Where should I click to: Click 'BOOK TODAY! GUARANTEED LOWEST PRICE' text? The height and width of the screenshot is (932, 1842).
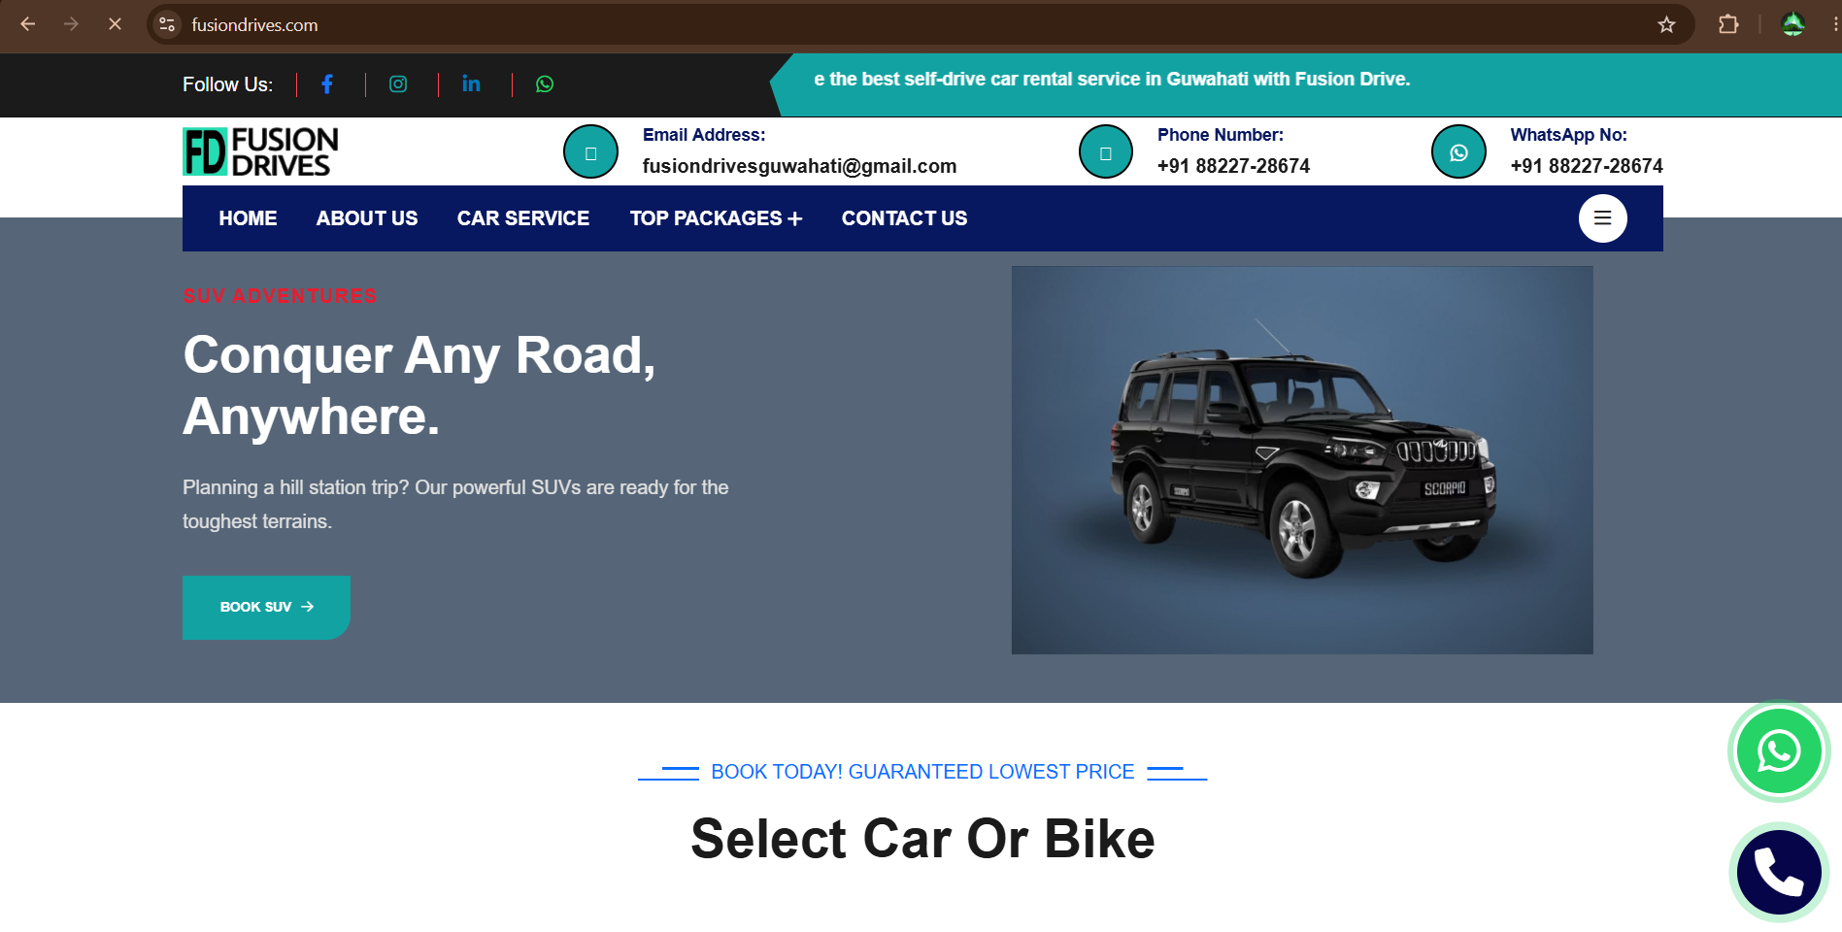click(922, 772)
